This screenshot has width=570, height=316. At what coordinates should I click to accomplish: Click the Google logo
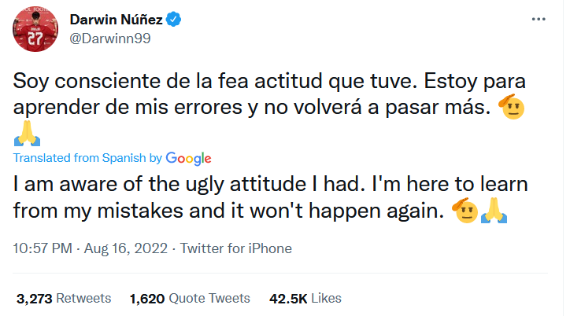pyautogui.click(x=189, y=158)
